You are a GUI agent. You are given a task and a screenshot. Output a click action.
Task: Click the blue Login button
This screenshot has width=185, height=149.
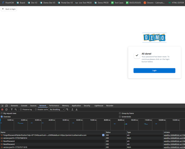[154, 71]
